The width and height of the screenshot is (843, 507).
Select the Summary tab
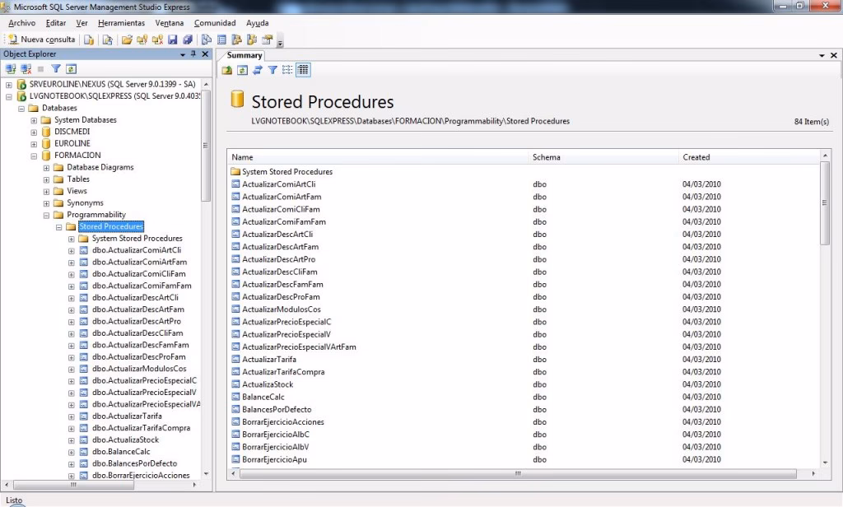pos(244,55)
